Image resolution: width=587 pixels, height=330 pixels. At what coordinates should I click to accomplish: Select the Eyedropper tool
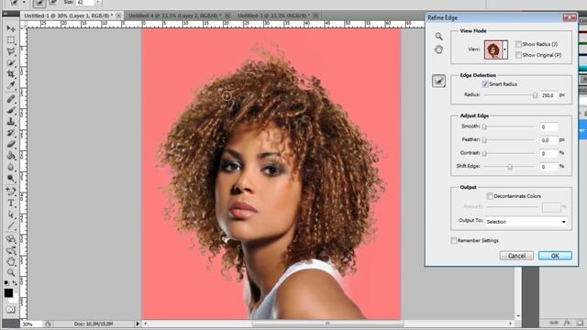(x=11, y=85)
